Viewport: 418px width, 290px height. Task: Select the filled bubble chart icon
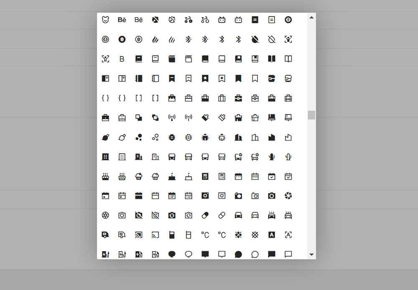(139, 137)
